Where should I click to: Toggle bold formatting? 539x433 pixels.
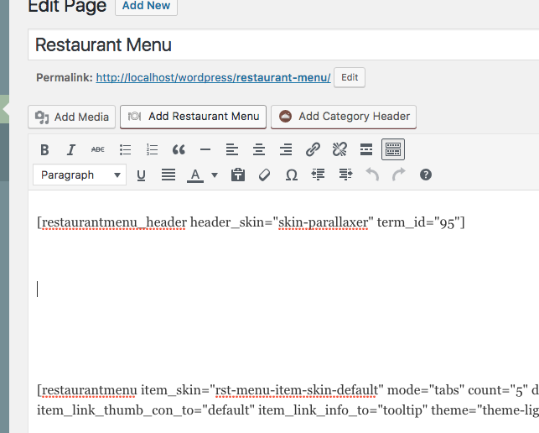coord(44,149)
